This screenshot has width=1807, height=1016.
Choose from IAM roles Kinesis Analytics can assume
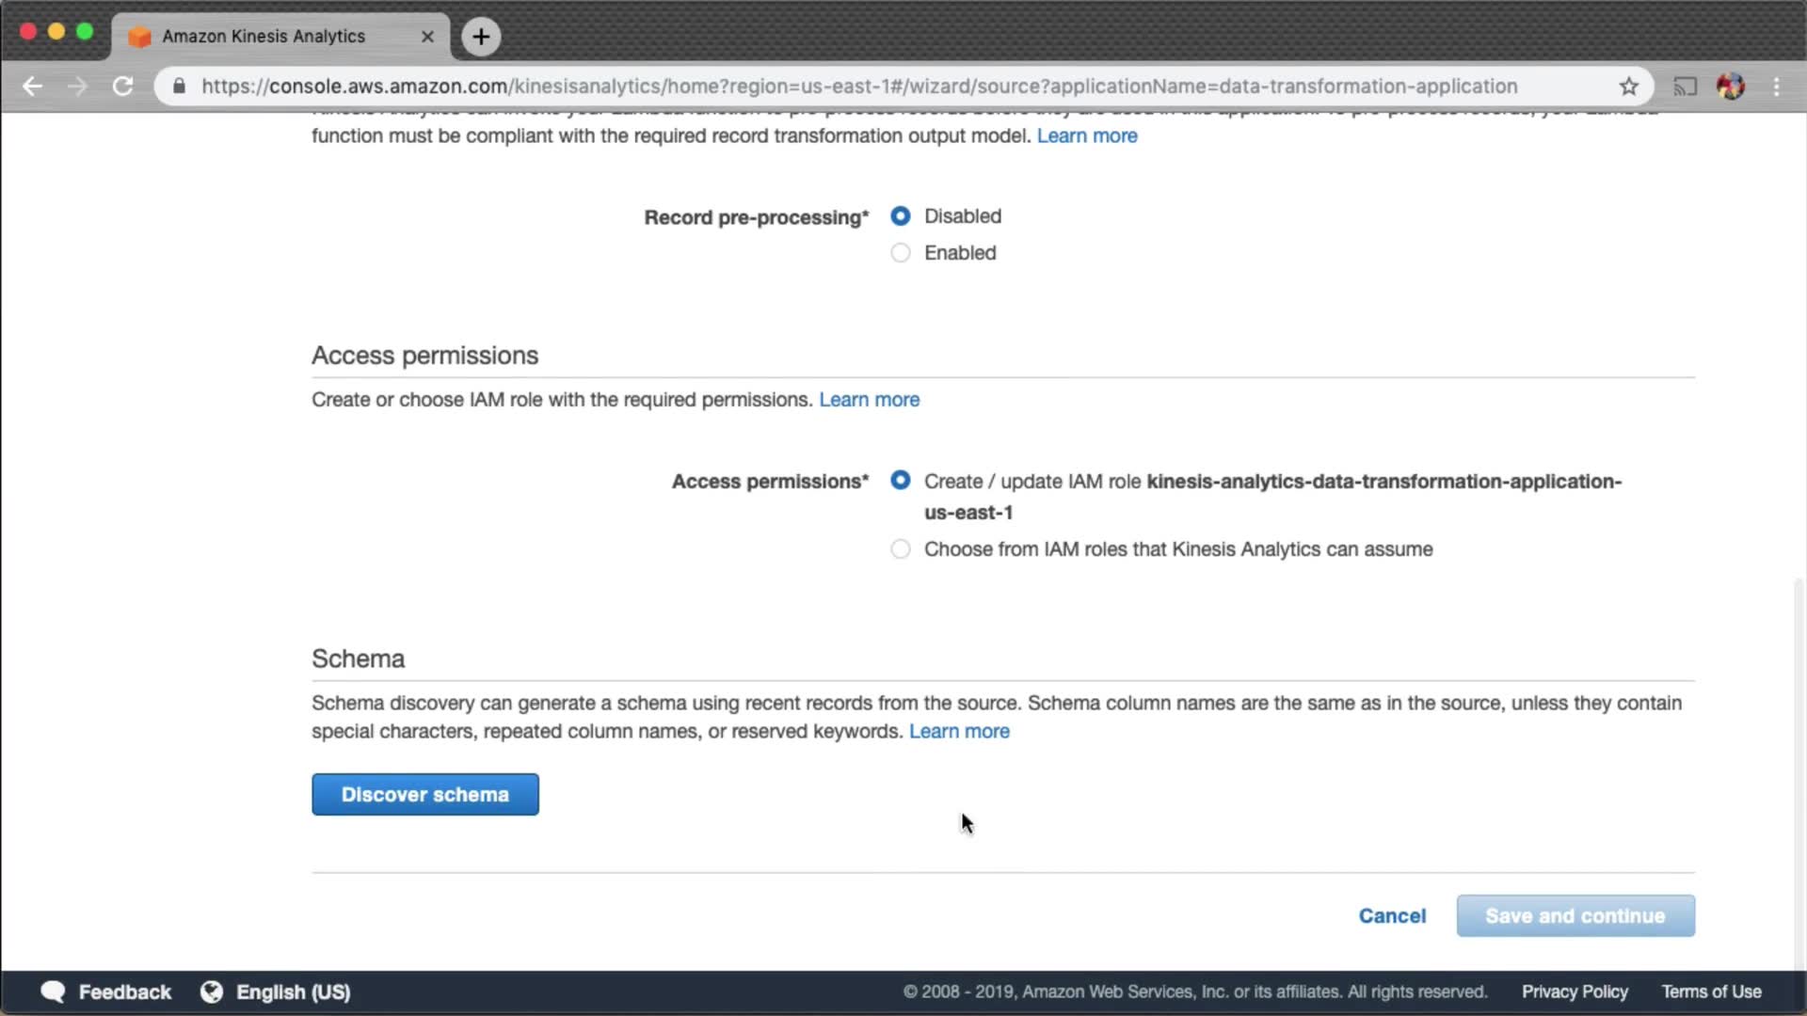click(901, 549)
